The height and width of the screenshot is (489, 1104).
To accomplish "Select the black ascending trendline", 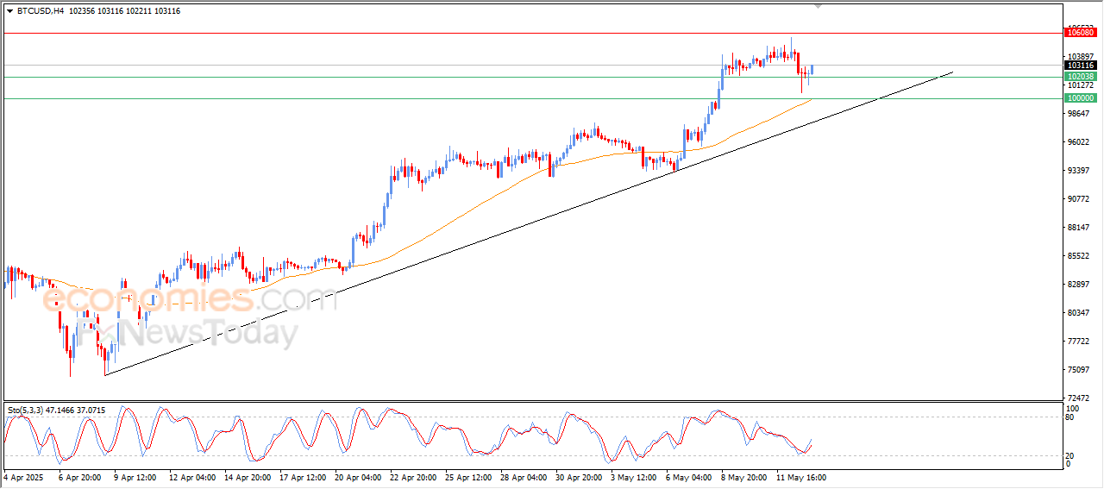I will (528, 223).
